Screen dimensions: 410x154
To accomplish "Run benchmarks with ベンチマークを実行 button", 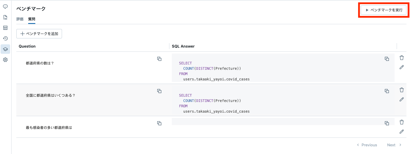I will point(384,10).
